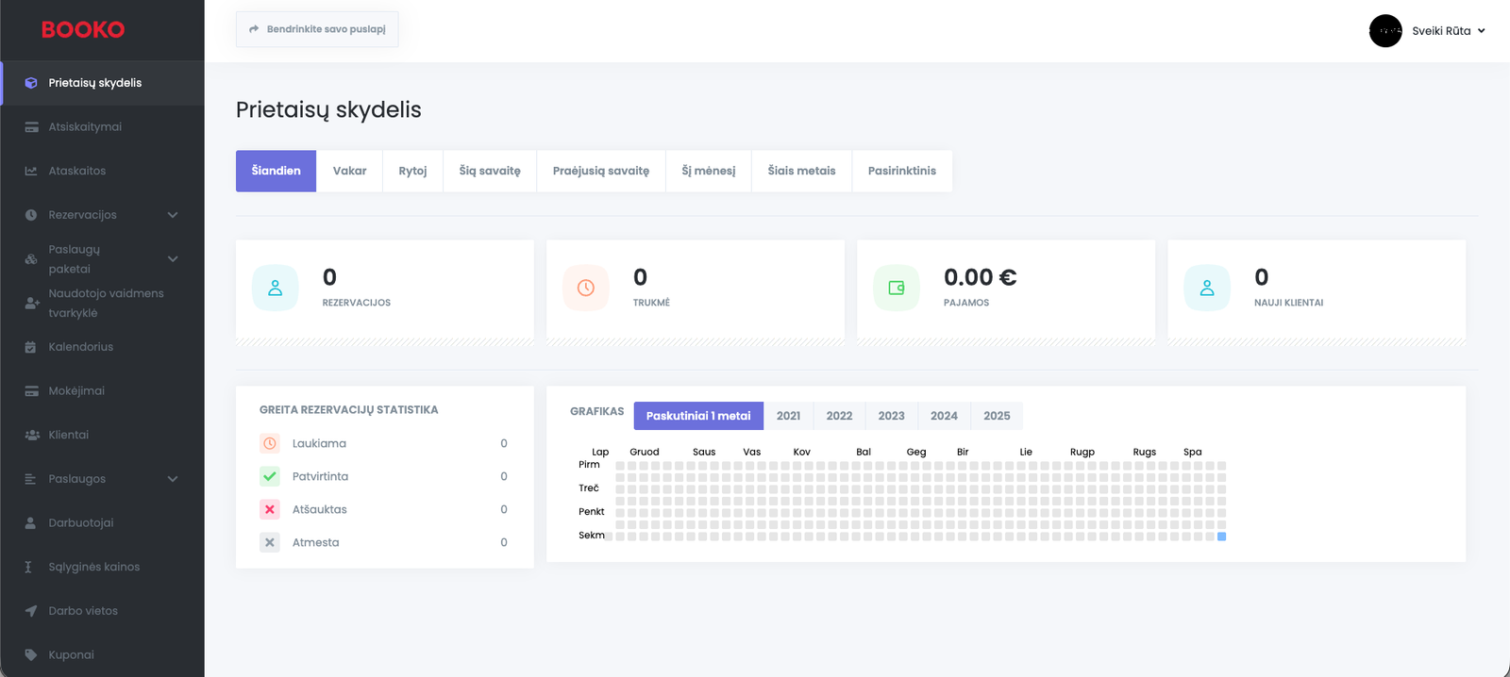The width and height of the screenshot is (1510, 677).
Task: Click the BOOKO logo link
Action: click(83, 30)
